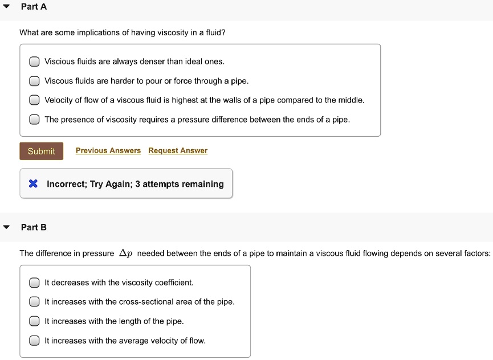Check 'It decreases with the viscosity coefficient'
Image resolution: width=493 pixels, height=360 pixels.
(34, 283)
